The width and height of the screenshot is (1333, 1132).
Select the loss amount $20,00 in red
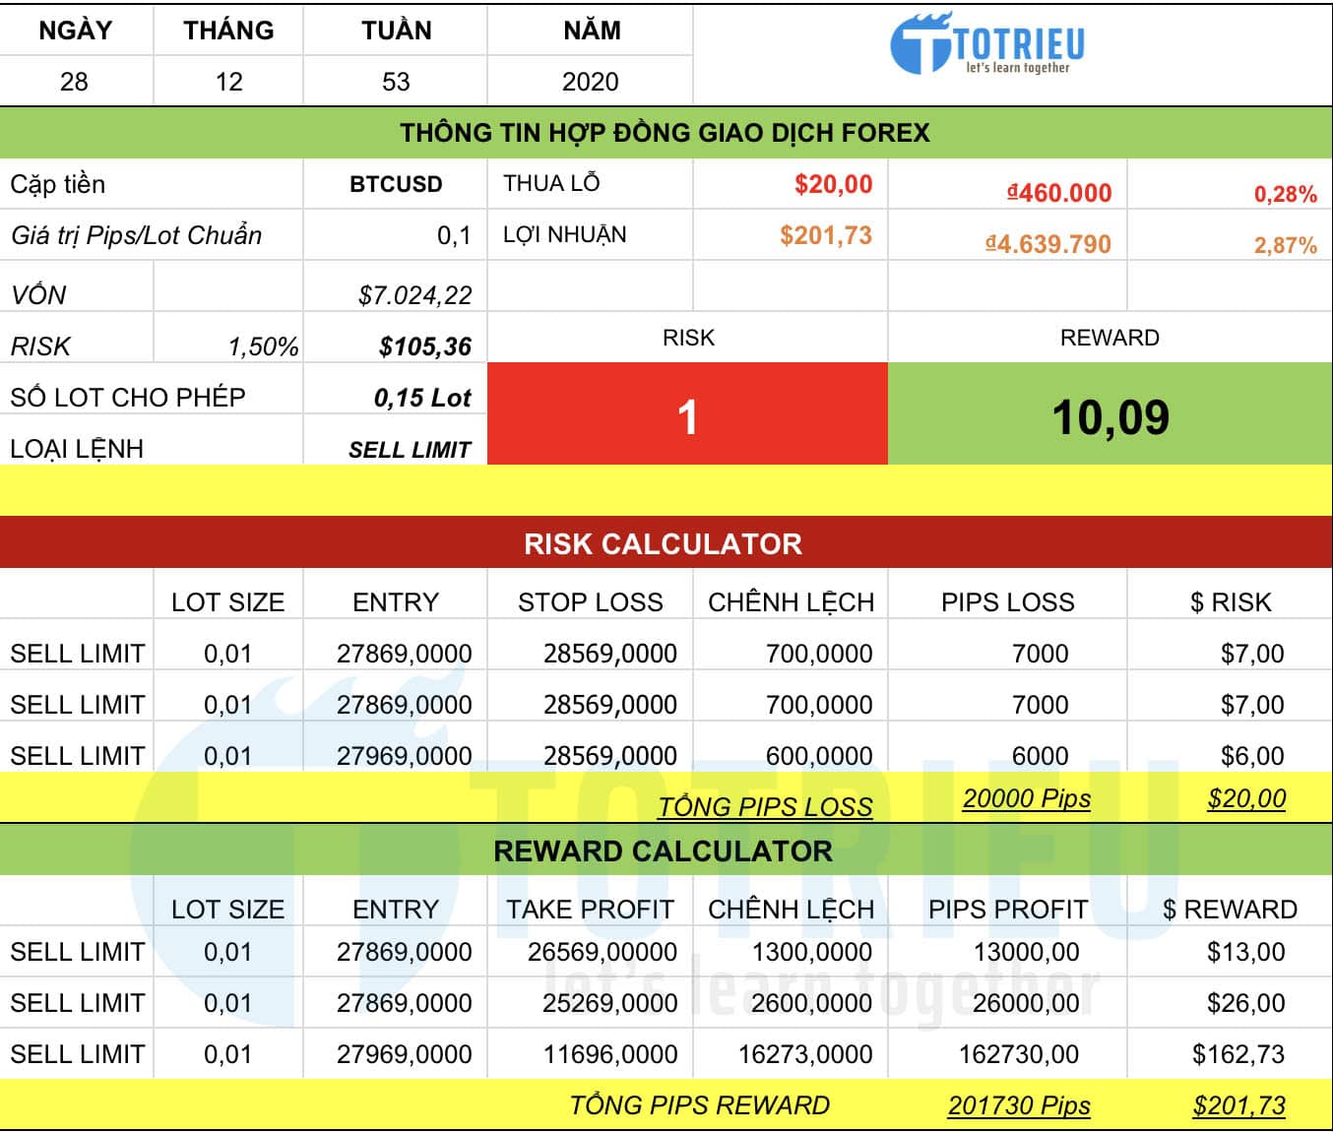click(833, 184)
